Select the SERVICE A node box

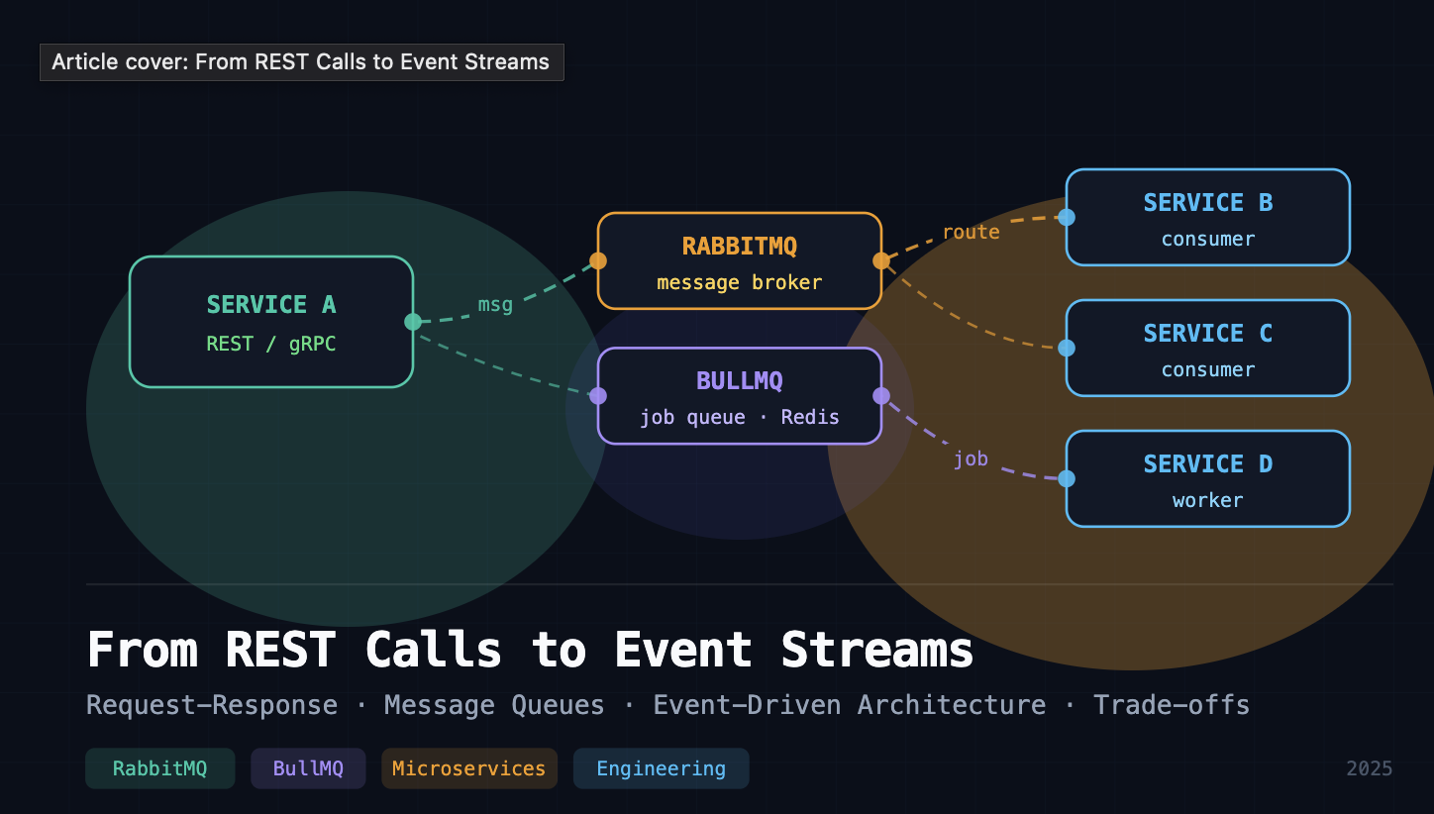271,322
